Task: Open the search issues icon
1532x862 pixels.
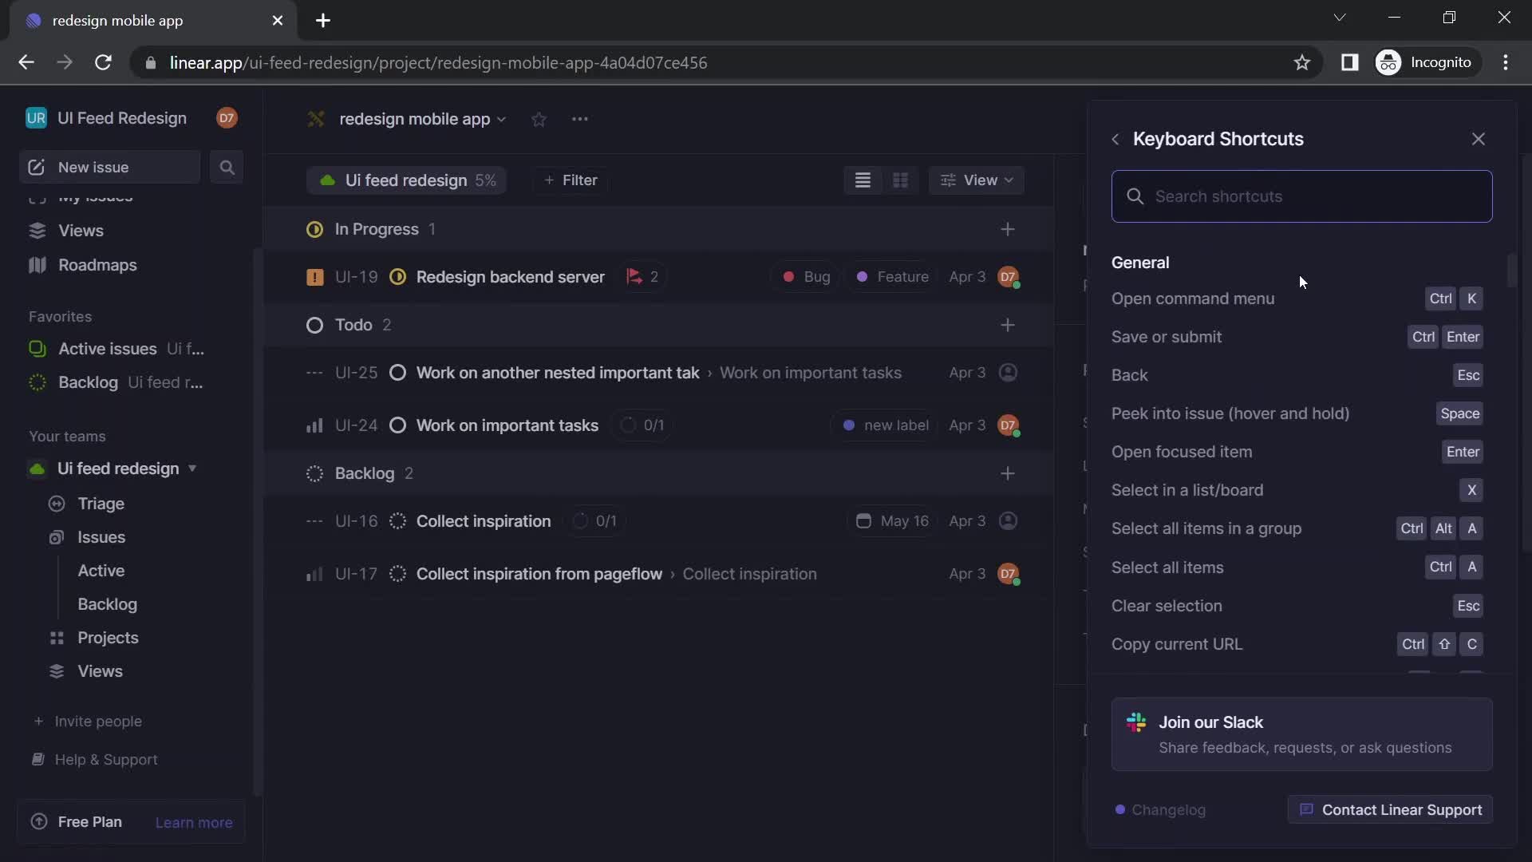Action: pos(227,168)
